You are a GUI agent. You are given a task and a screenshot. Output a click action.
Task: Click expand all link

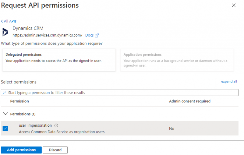[229, 81]
